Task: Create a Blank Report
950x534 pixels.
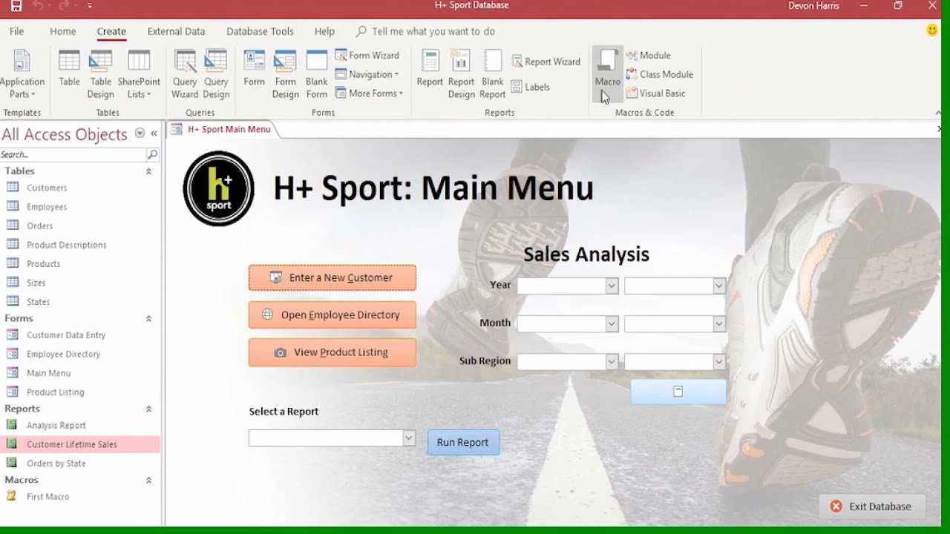Action: click(x=492, y=74)
